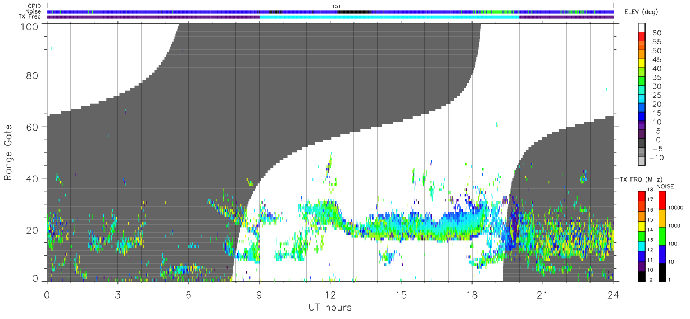The width and height of the screenshot is (690, 319).
Task: Select the yellow swatch on ELEV colorbar
Action: pos(642,64)
